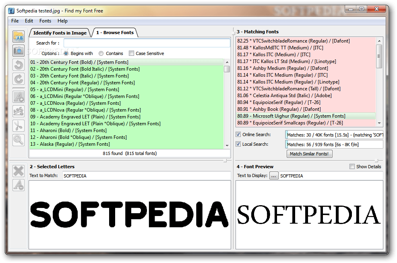
Task: Switch to 1 - Browse Fonts tab
Action: (115, 33)
